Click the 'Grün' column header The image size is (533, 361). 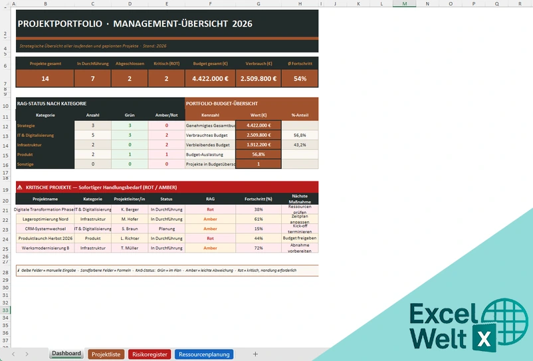[130, 115]
